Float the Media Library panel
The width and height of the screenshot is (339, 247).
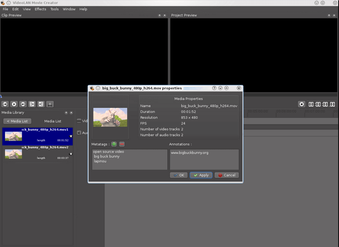click(66, 112)
